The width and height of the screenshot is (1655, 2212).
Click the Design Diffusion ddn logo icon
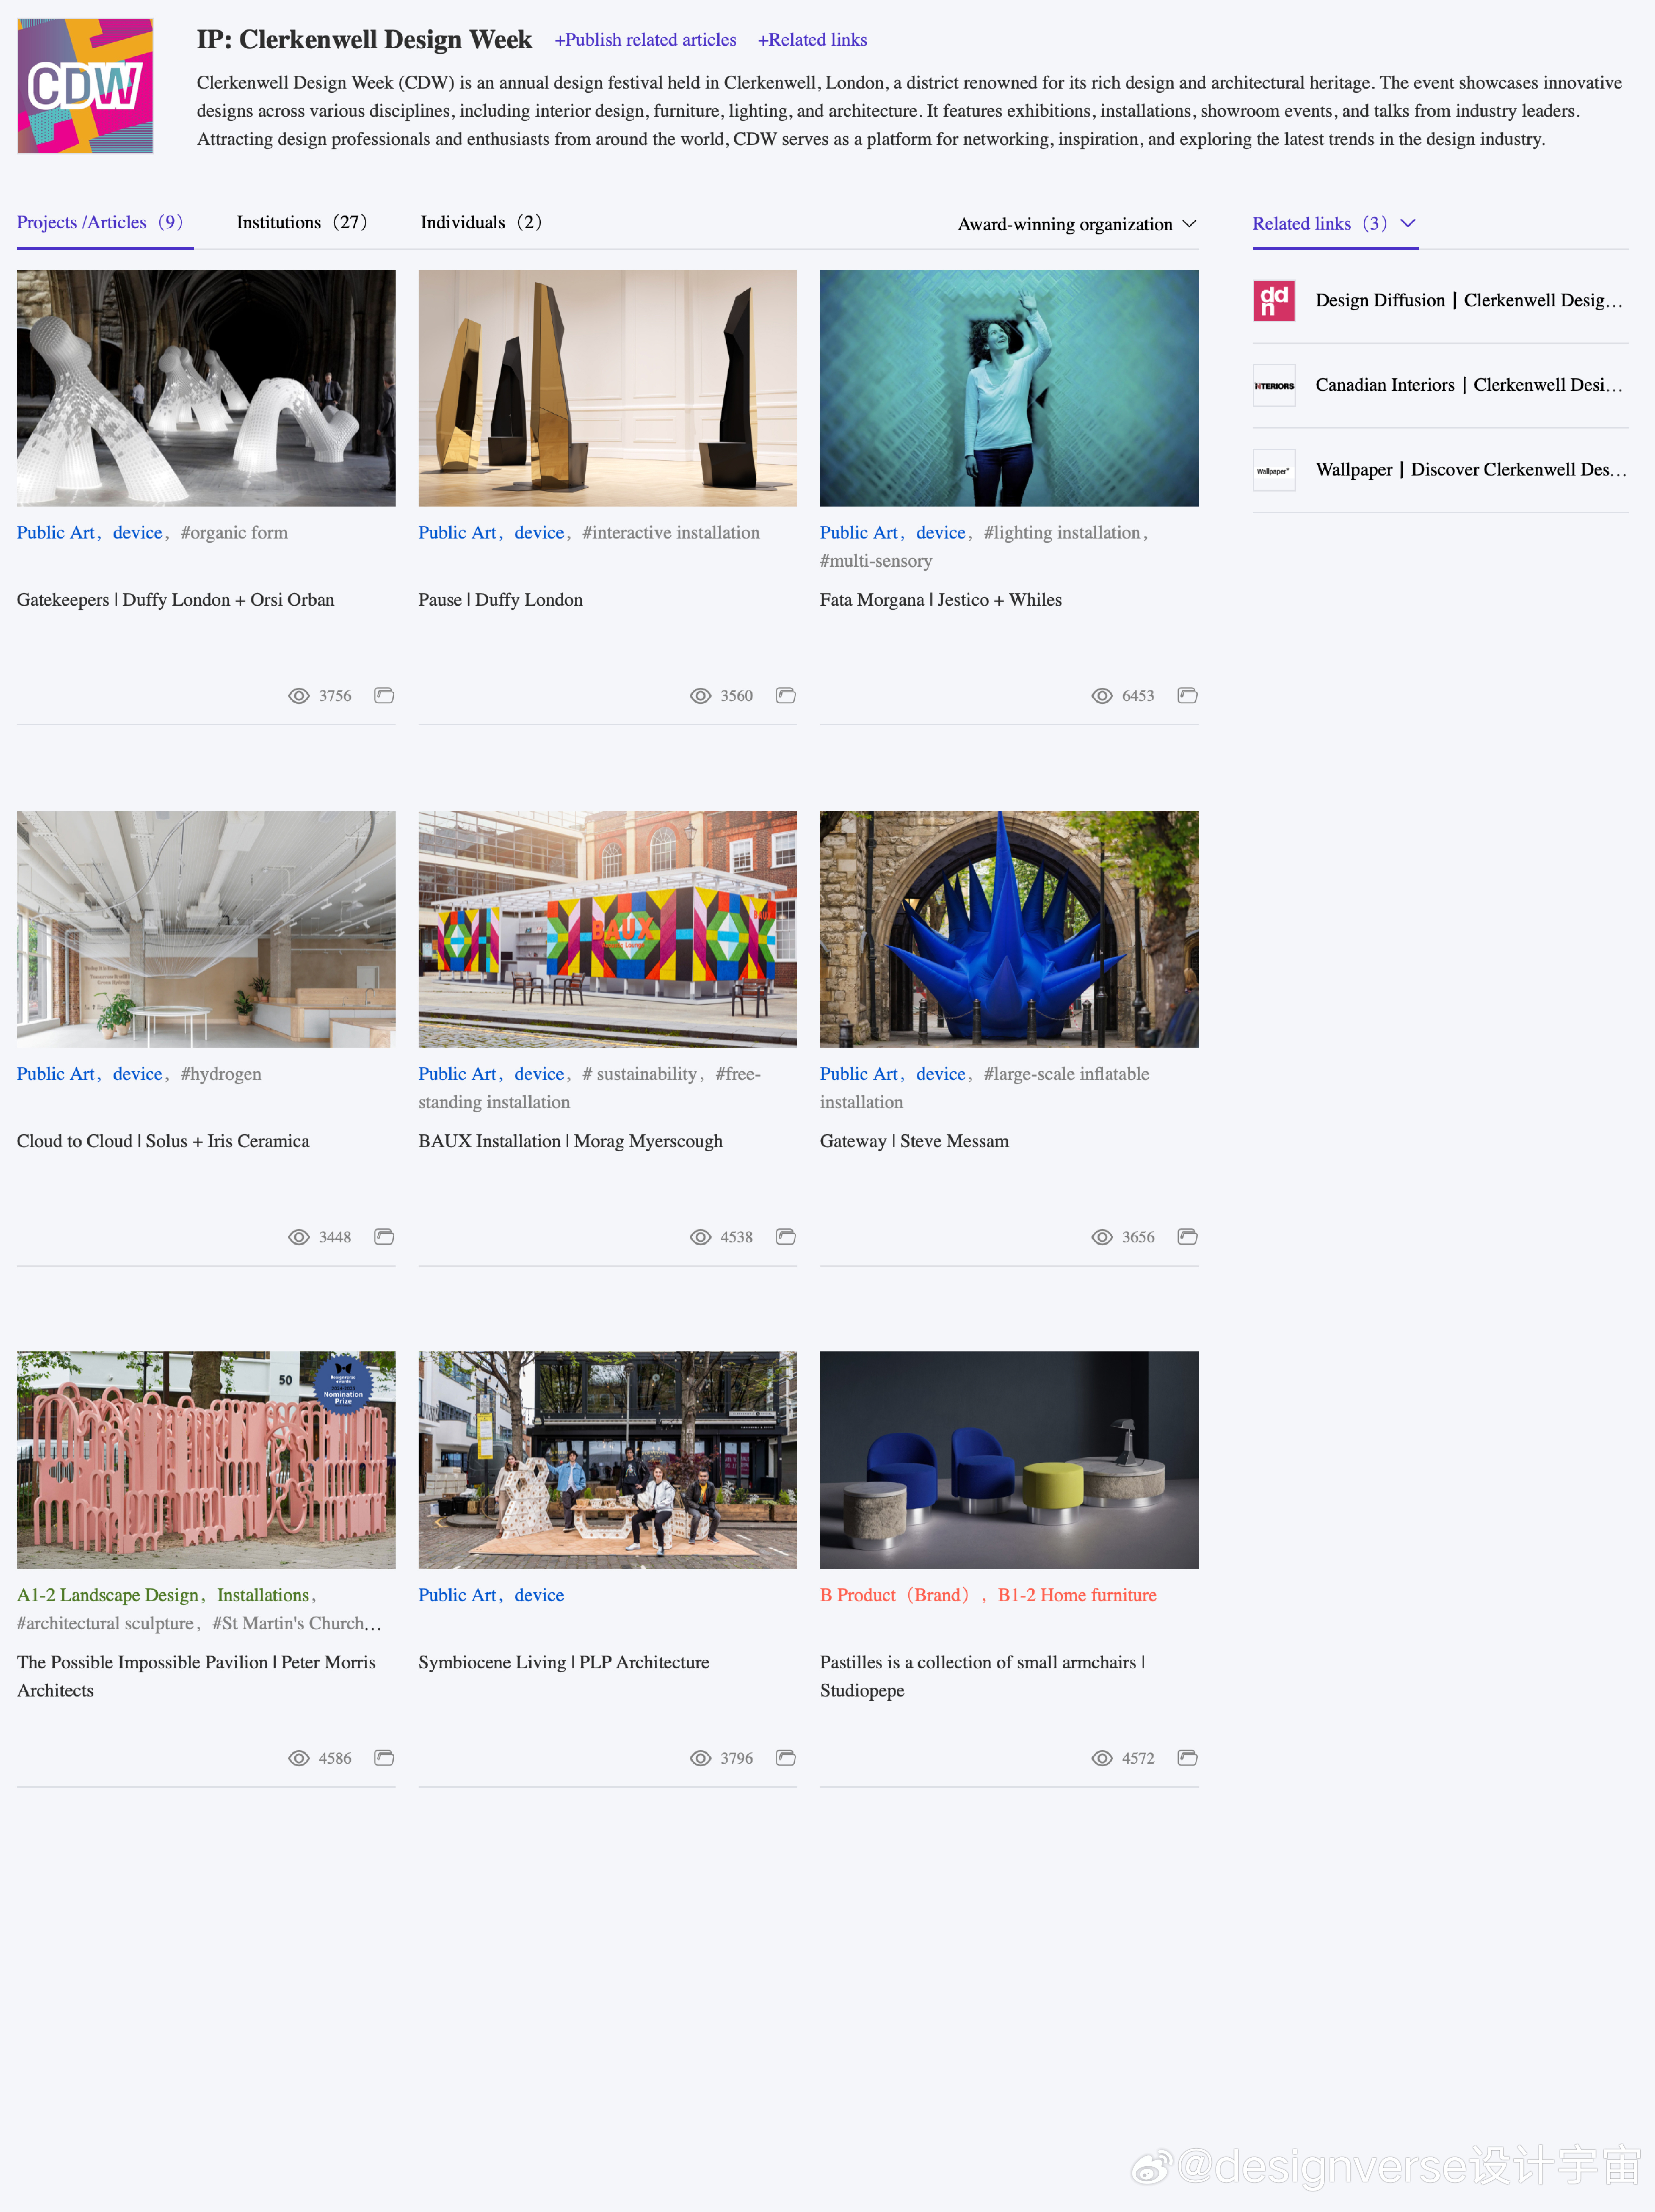click(x=1274, y=301)
